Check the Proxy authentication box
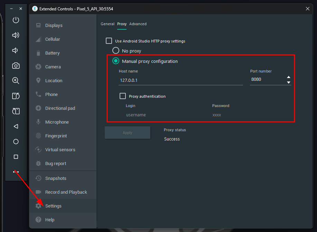 pyautogui.click(x=123, y=96)
